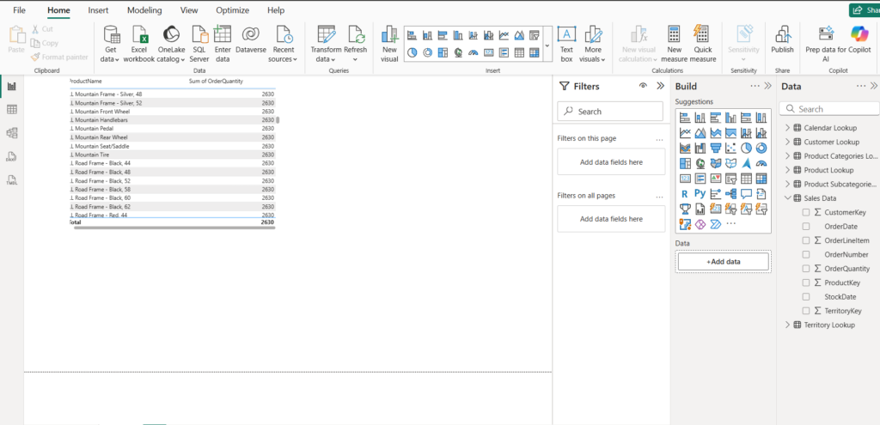Click the Filters pane search field
The image size is (880, 425).
coord(610,111)
